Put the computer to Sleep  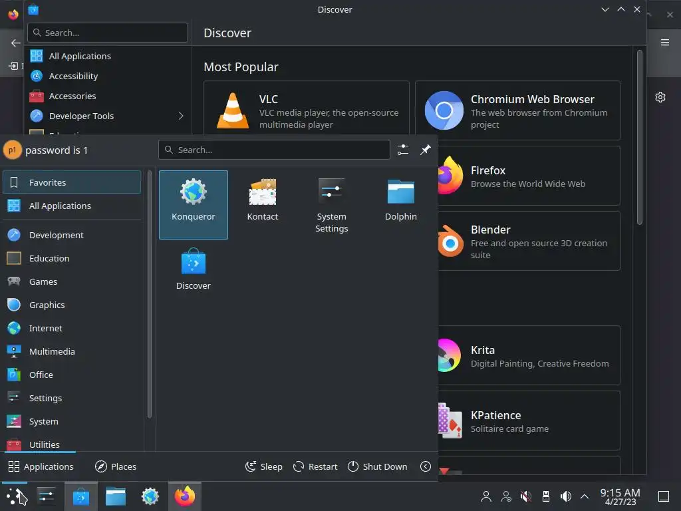pyautogui.click(x=263, y=466)
